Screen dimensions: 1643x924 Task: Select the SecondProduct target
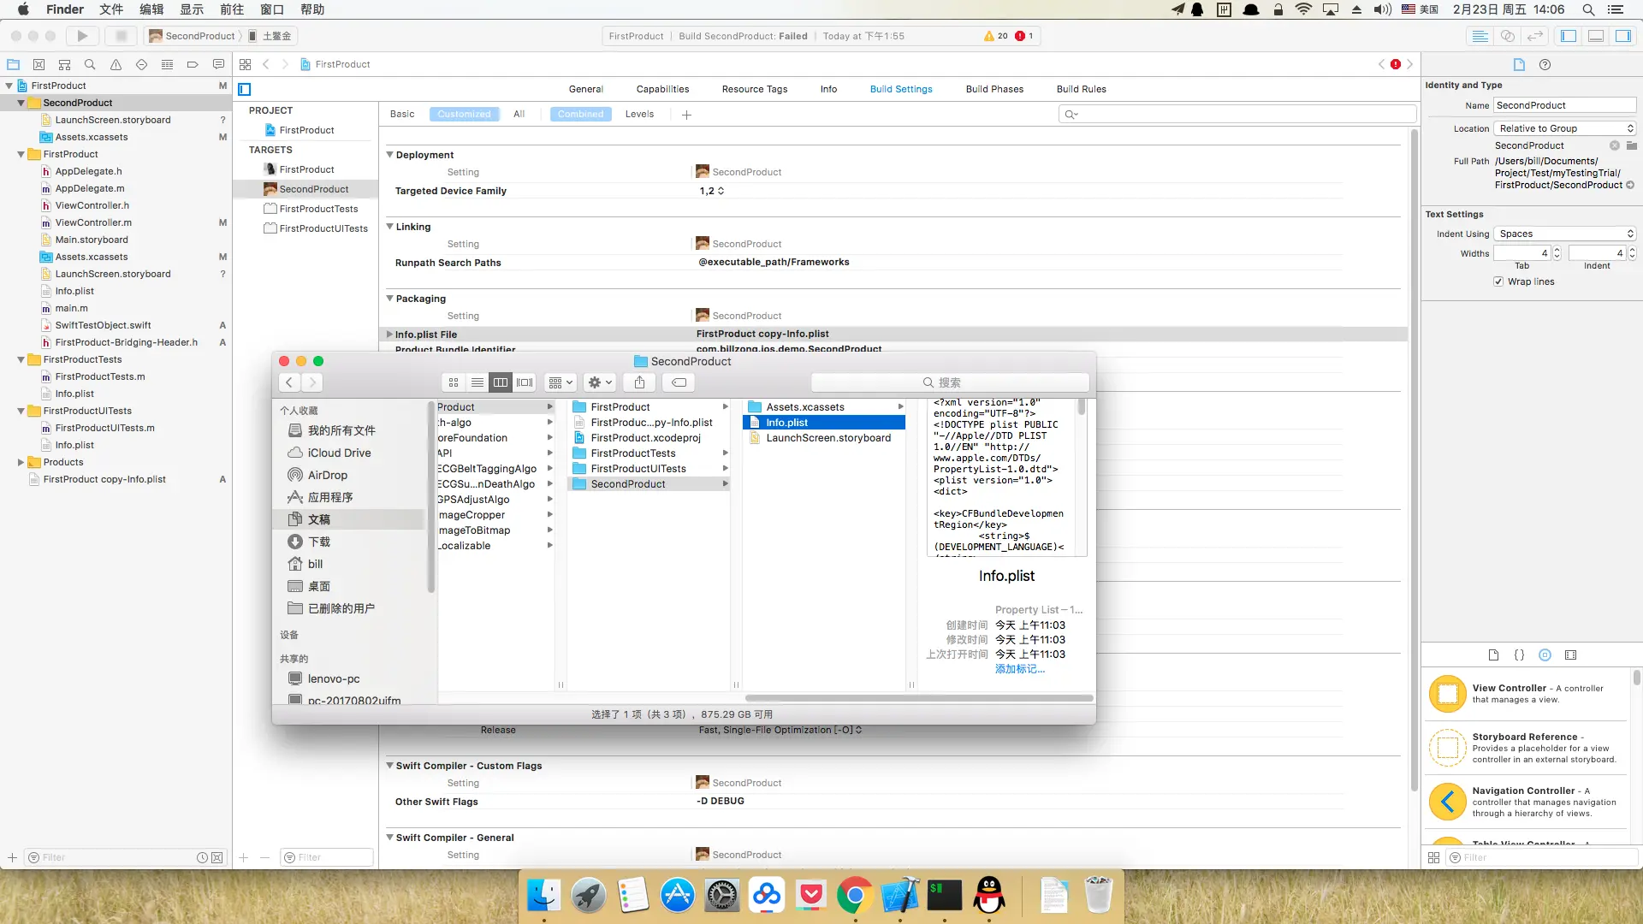[x=313, y=189]
